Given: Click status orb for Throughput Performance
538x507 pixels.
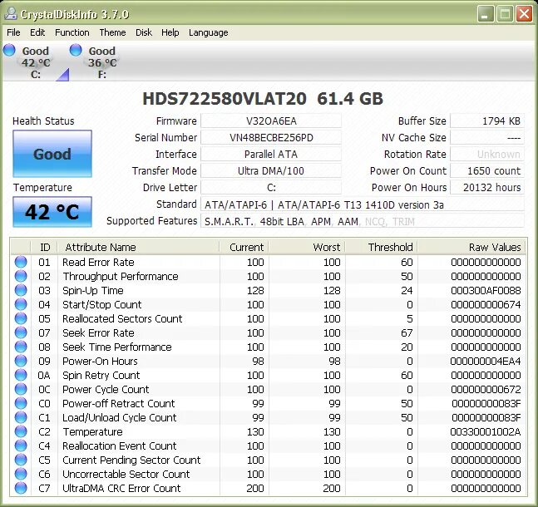Looking at the screenshot, I should coord(21,276).
